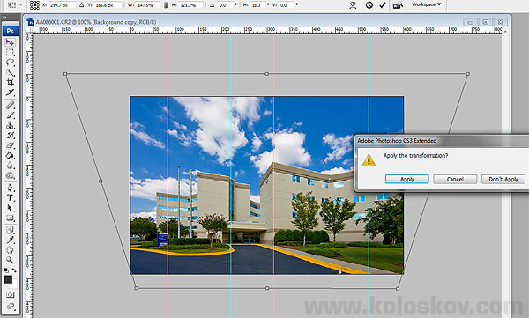Click the Y position input field

click(108, 5)
